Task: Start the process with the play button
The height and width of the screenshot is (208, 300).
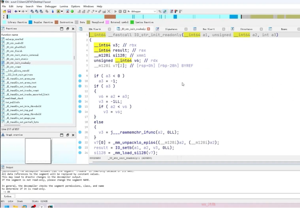Action: point(115,12)
